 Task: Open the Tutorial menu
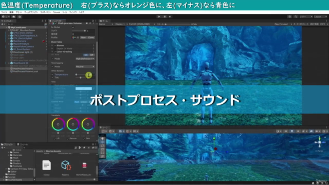click(x=57, y=12)
